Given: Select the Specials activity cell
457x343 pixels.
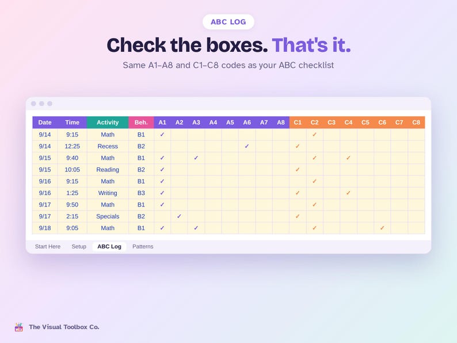Looking at the screenshot, I should click(108, 216).
